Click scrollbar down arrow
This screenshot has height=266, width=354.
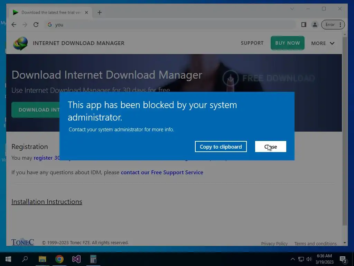click(345, 243)
